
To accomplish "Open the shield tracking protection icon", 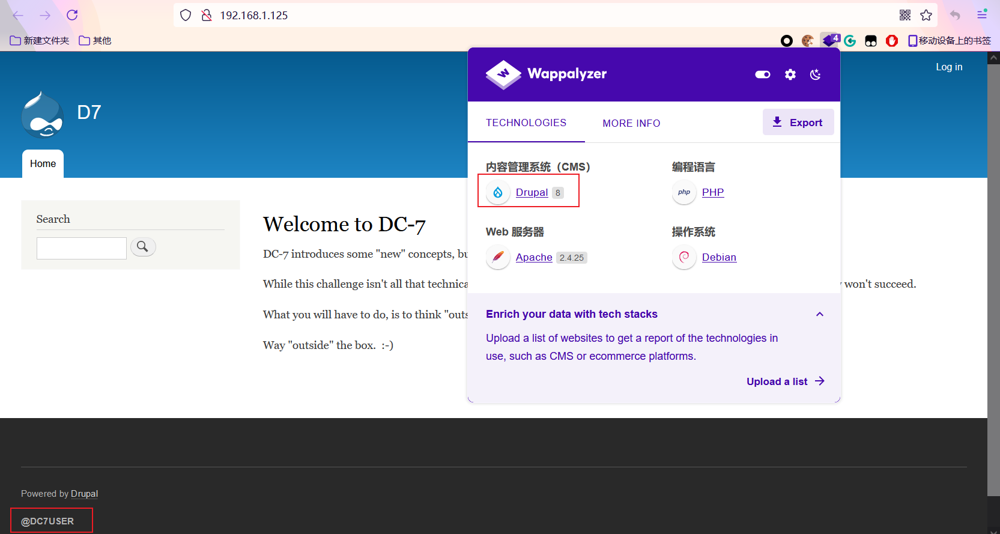I will coord(186,15).
